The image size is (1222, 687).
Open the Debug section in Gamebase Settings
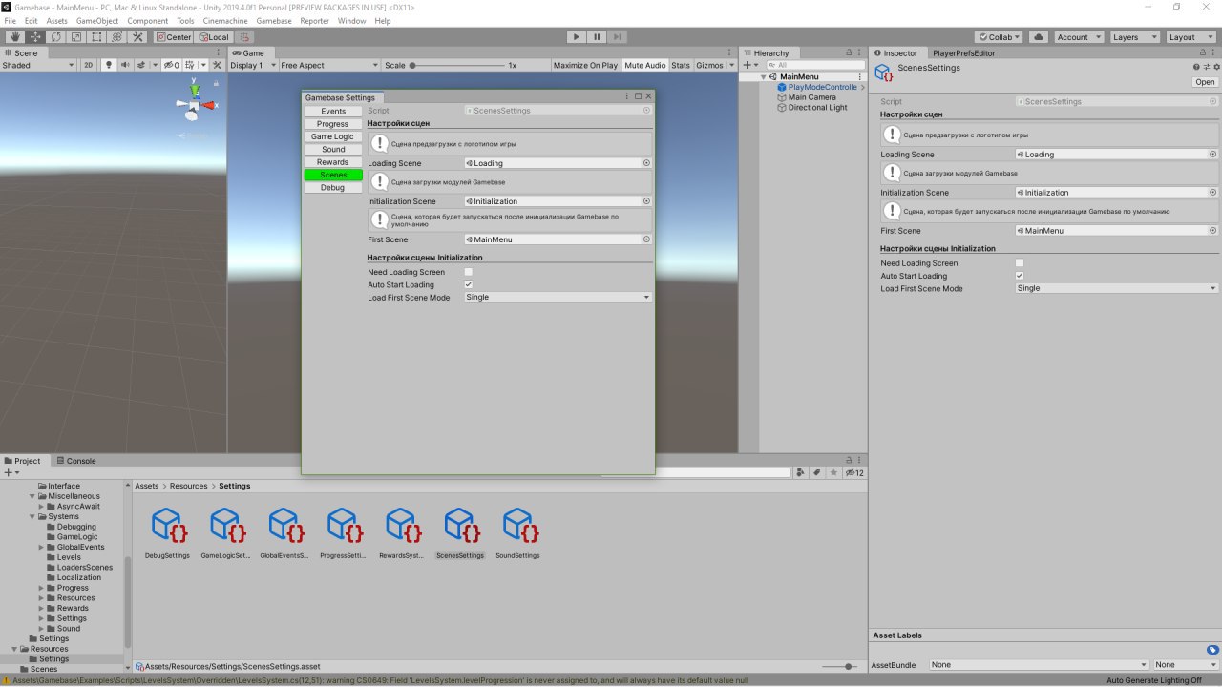[x=333, y=187]
